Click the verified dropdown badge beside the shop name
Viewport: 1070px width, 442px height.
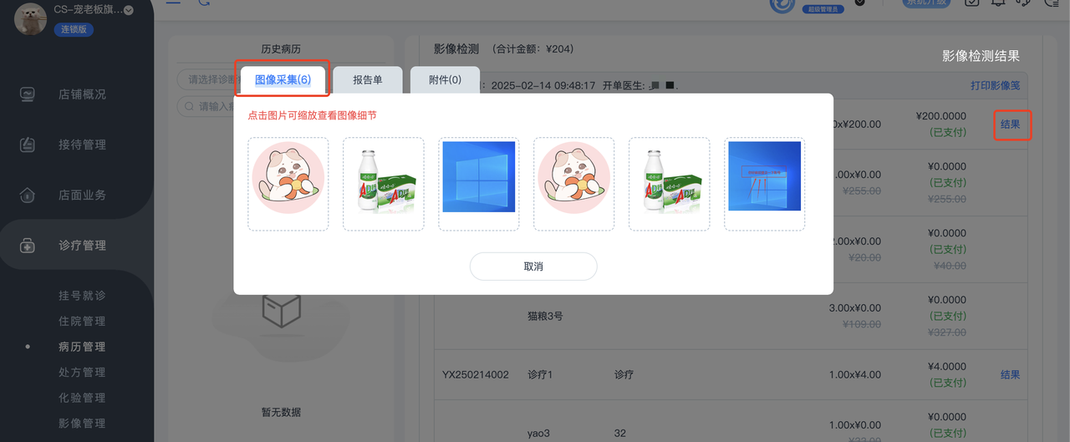(129, 10)
